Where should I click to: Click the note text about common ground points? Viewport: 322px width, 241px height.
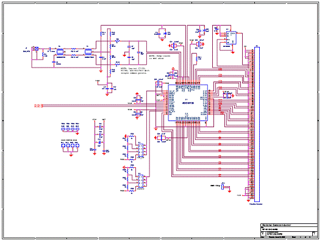(x=135, y=71)
